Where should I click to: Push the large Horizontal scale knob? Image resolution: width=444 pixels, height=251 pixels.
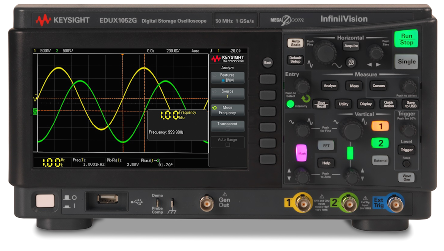click(x=326, y=51)
